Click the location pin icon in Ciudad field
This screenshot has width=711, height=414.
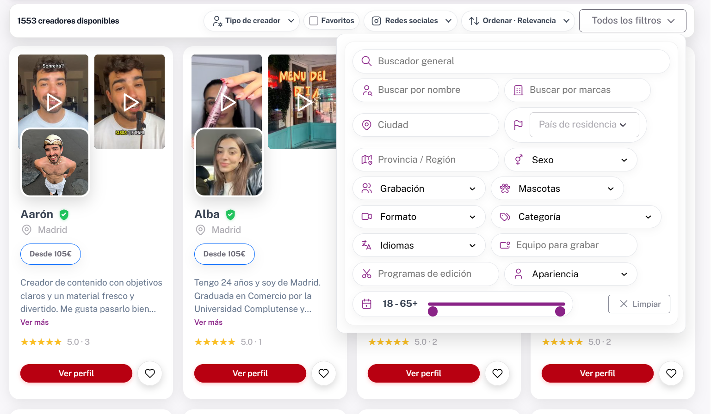[367, 125]
